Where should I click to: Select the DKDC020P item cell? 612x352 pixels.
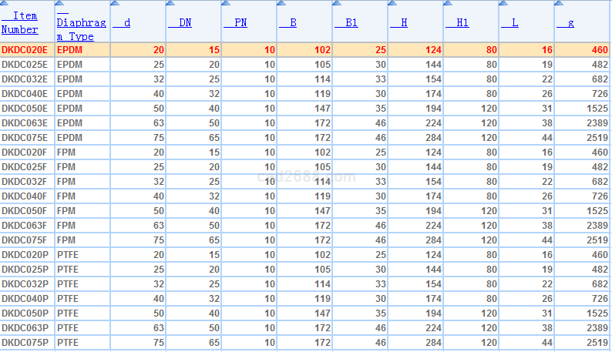point(25,255)
